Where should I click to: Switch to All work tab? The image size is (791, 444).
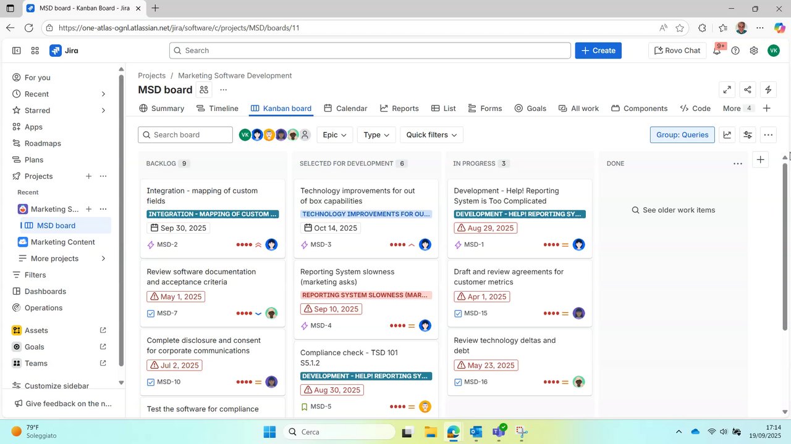tap(578, 108)
